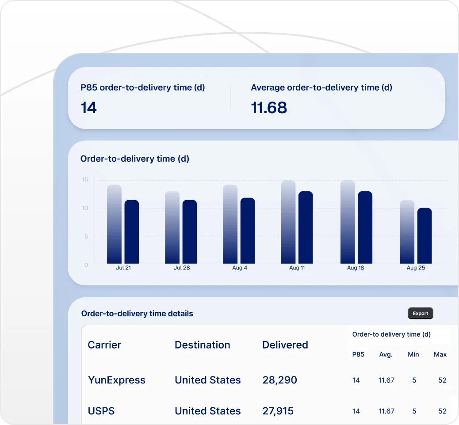Select the average delivery time value 11.68
The height and width of the screenshot is (425, 459).
269,108
